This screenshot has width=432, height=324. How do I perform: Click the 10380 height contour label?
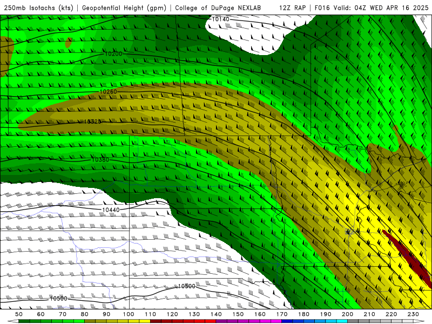pos(100,160)
